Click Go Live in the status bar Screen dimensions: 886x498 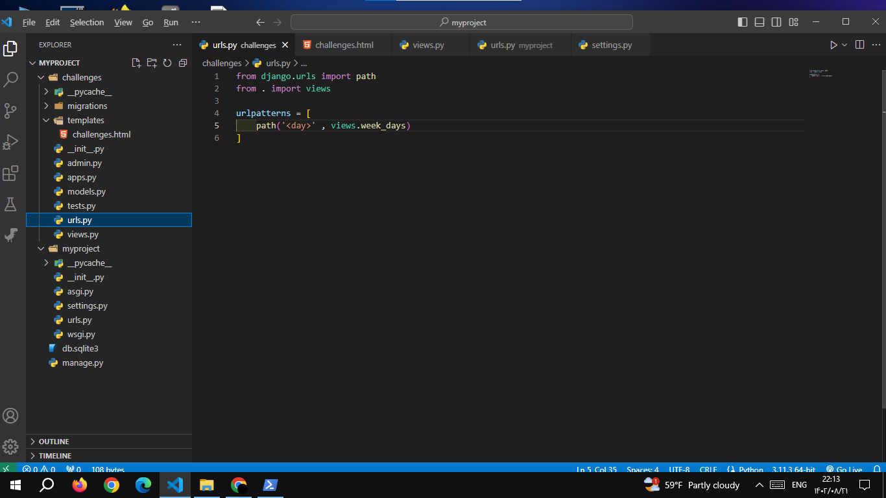844,469
